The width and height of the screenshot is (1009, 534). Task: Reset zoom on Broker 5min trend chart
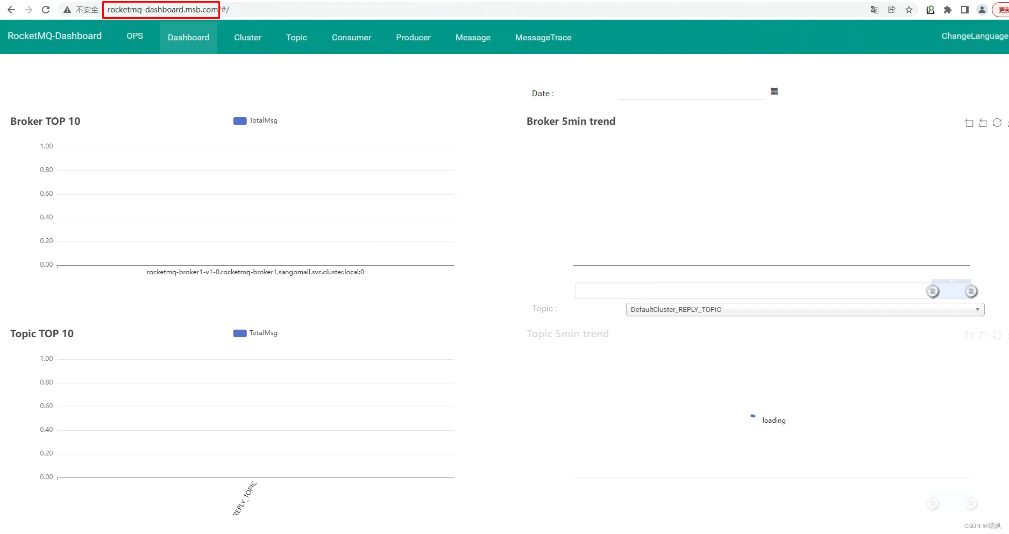tap(983, 123)
